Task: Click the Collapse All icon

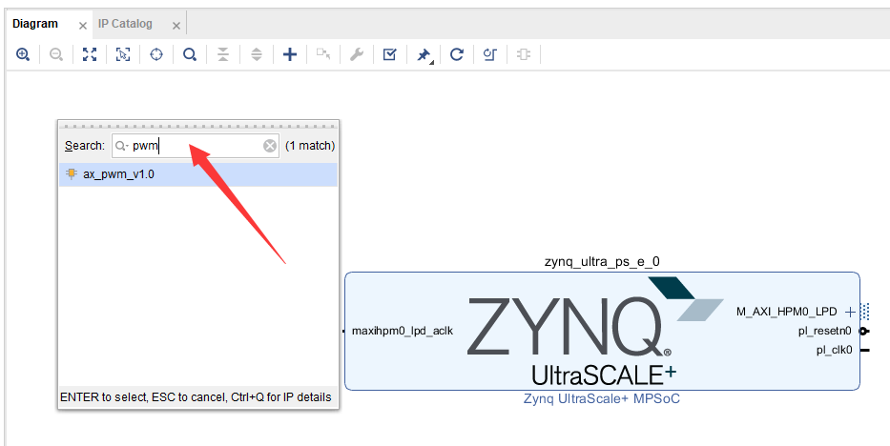Action: pos(223,54)
